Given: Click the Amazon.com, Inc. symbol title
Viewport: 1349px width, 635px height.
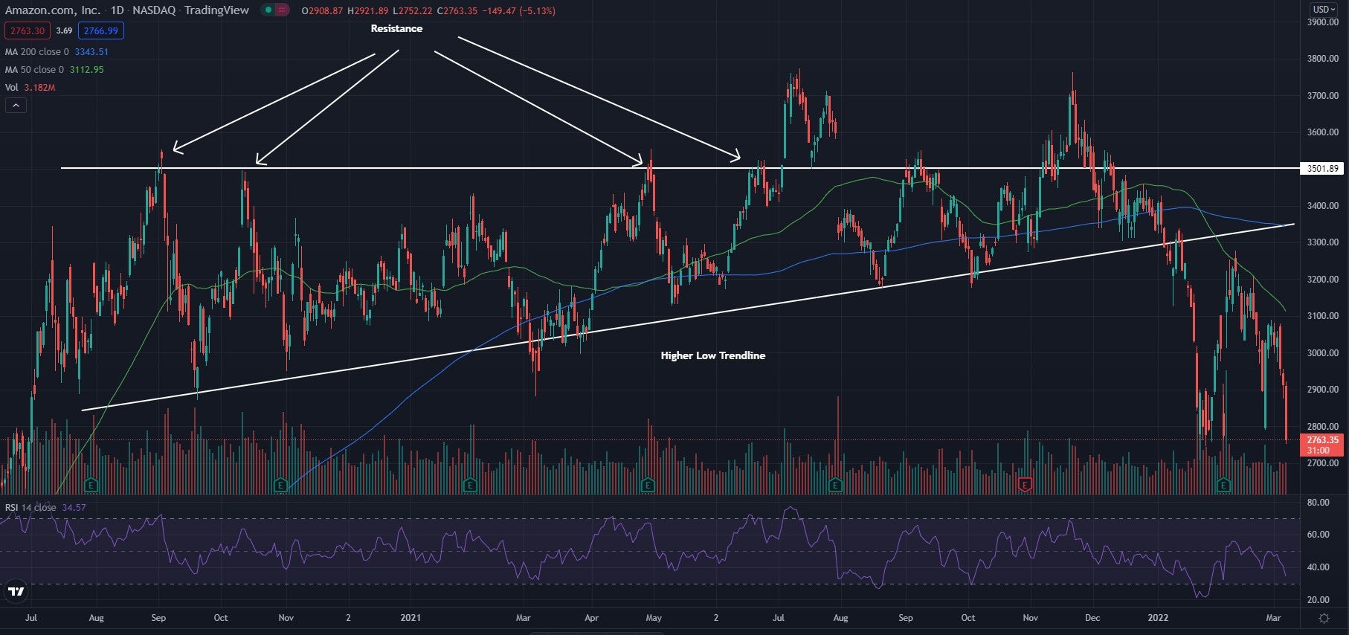Looking at the screenshot, I should tap(53, 10).
